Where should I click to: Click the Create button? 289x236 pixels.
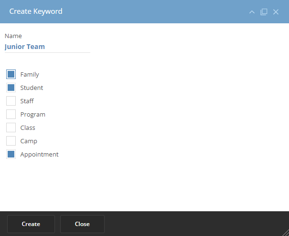tap(31, 224)
